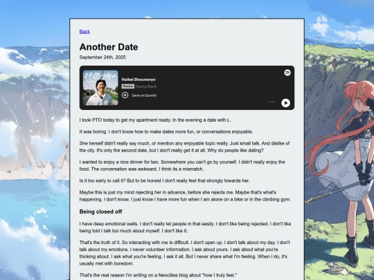
Task: Click the date "September 24th, 2025"
Action: 103,57
